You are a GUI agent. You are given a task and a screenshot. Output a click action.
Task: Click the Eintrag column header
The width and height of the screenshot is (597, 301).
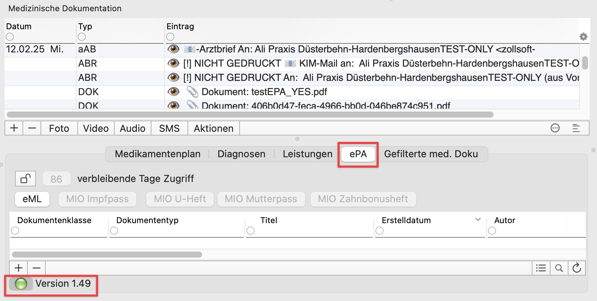180,26
